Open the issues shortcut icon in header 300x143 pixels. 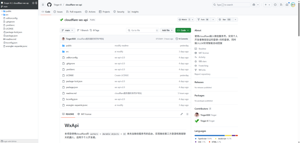pos(275,5)
